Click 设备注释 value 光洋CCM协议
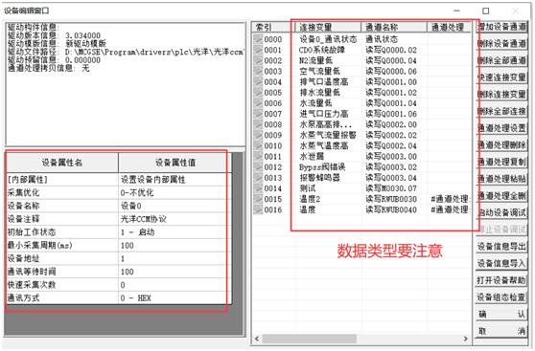This screenshot has height=351, width=535. pos(174,219)
